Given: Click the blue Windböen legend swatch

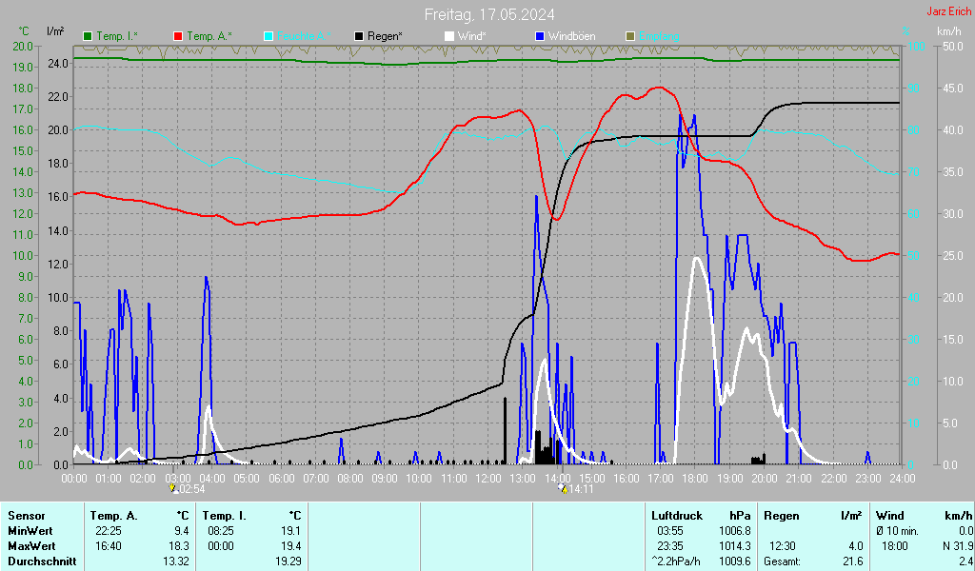Looking at the screenshot, I should (540, 36).
